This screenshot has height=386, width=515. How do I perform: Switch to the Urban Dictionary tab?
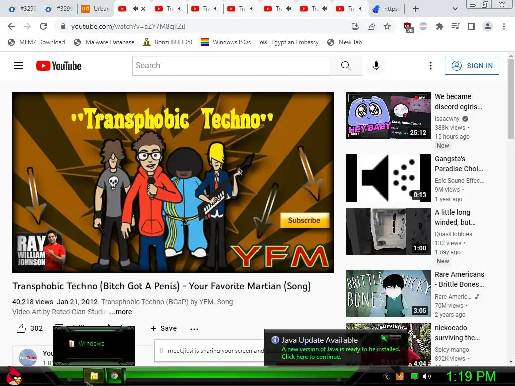[95, 9]
